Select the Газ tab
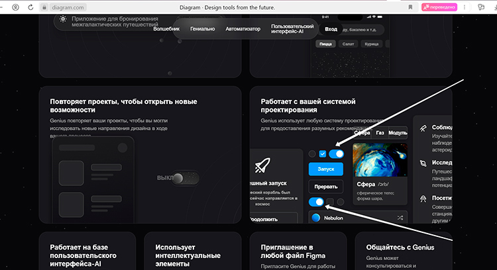 coord(380,133)
